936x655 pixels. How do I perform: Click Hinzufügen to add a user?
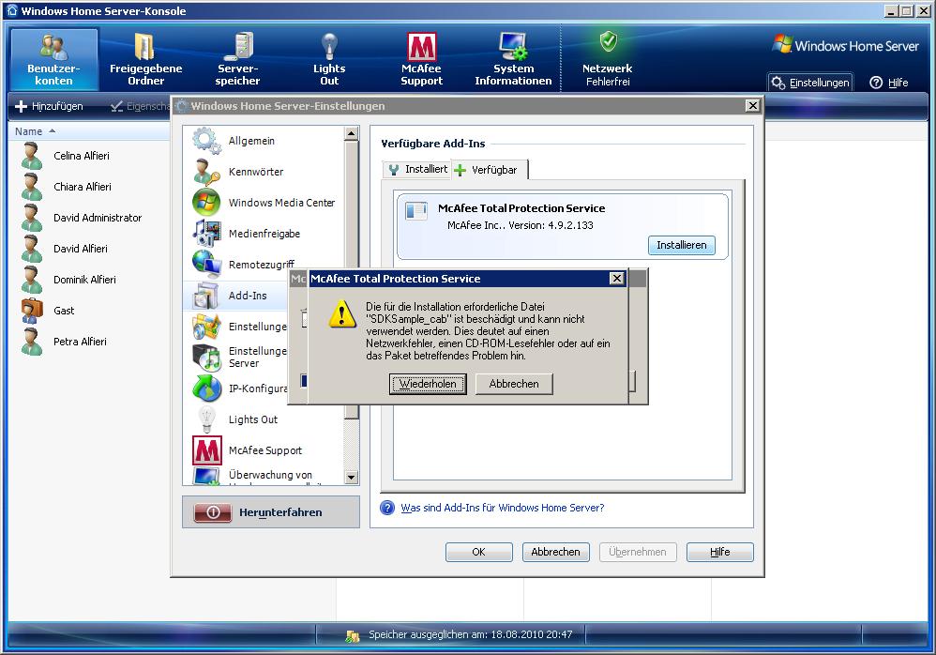click(49, 106)
